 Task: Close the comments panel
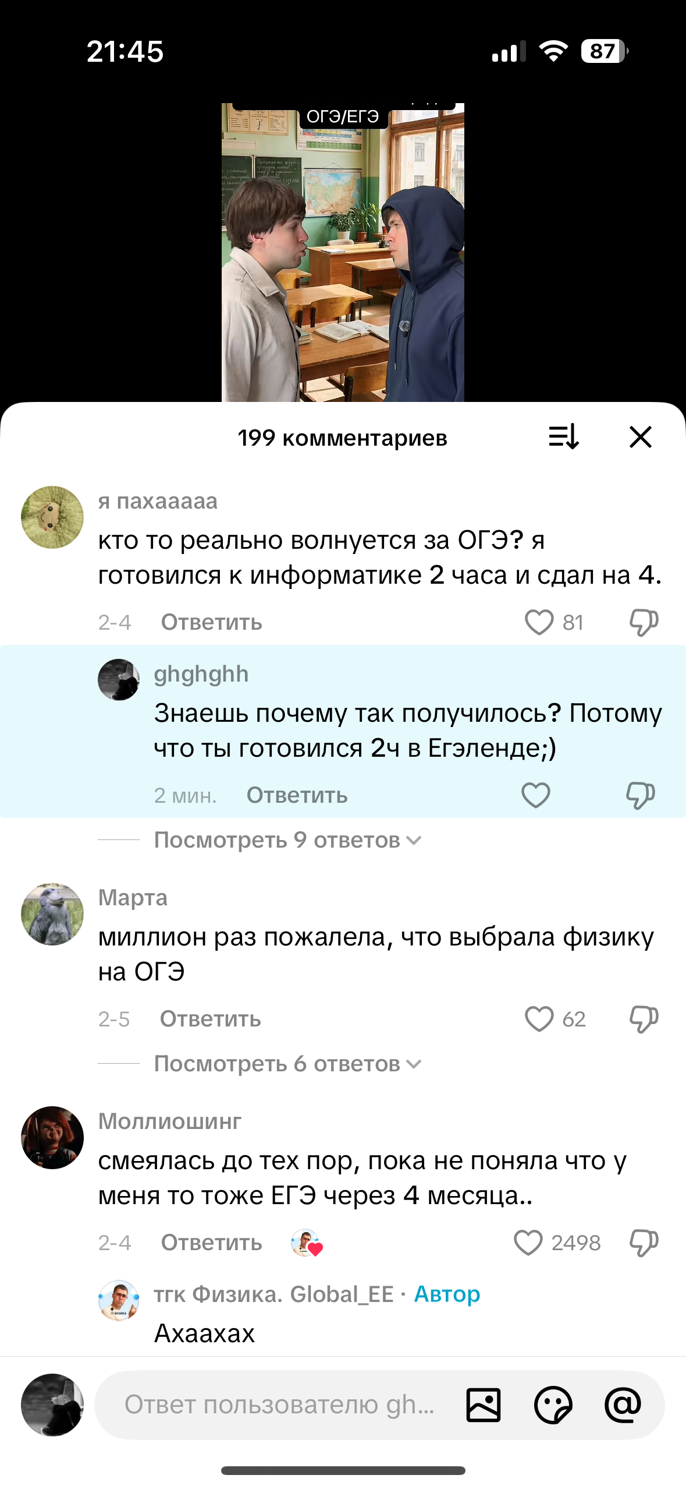click(x=640, y=437)
